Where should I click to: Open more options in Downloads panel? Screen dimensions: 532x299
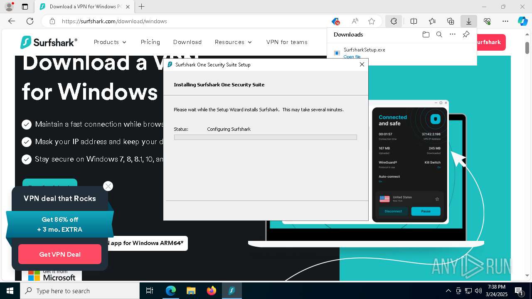point(453,34)
